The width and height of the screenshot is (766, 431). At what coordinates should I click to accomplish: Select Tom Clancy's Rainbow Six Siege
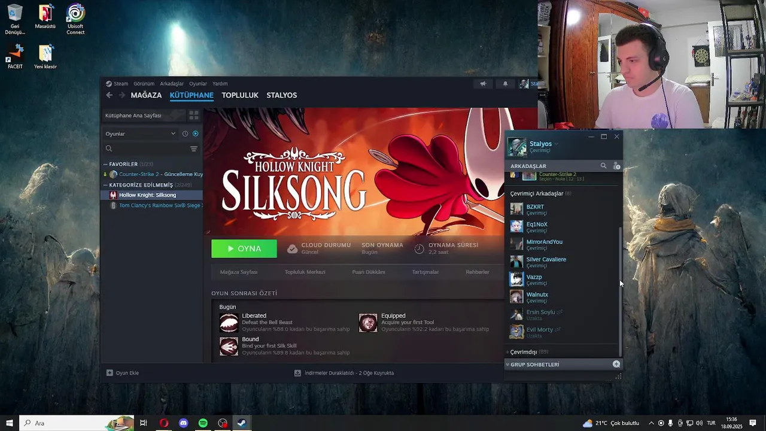click(153, 205)
